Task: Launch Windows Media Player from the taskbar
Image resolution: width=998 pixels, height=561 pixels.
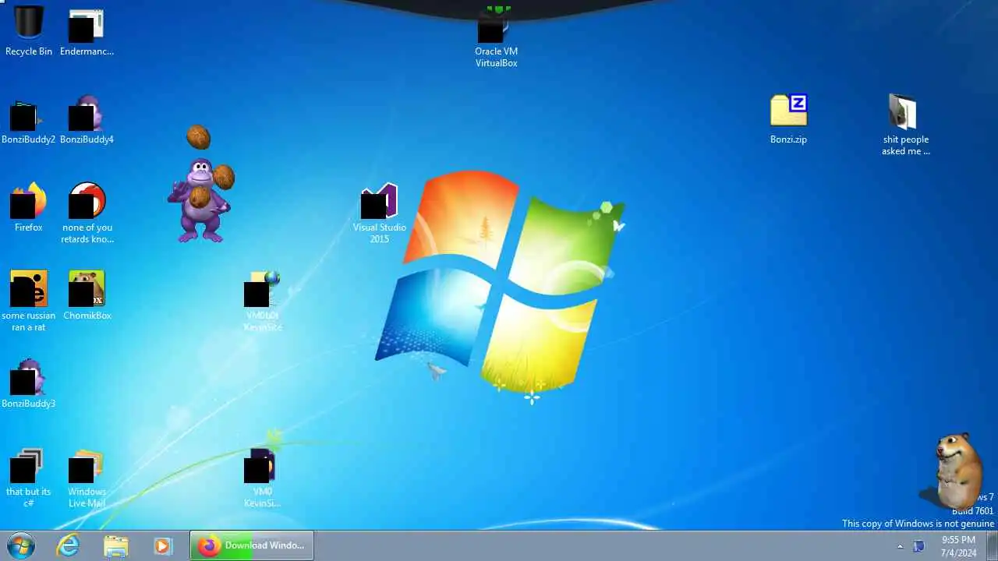Action: (x=163, y=545)
